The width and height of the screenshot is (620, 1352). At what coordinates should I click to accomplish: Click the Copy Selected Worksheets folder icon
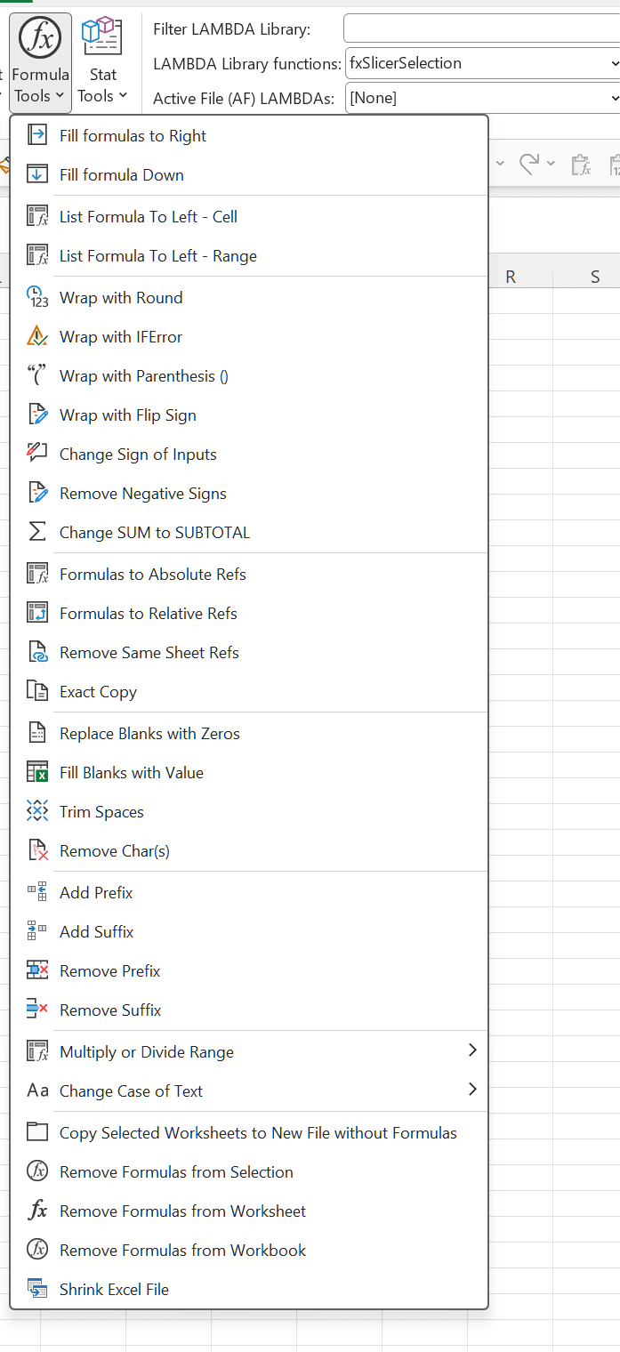(x=37, y=1132)
